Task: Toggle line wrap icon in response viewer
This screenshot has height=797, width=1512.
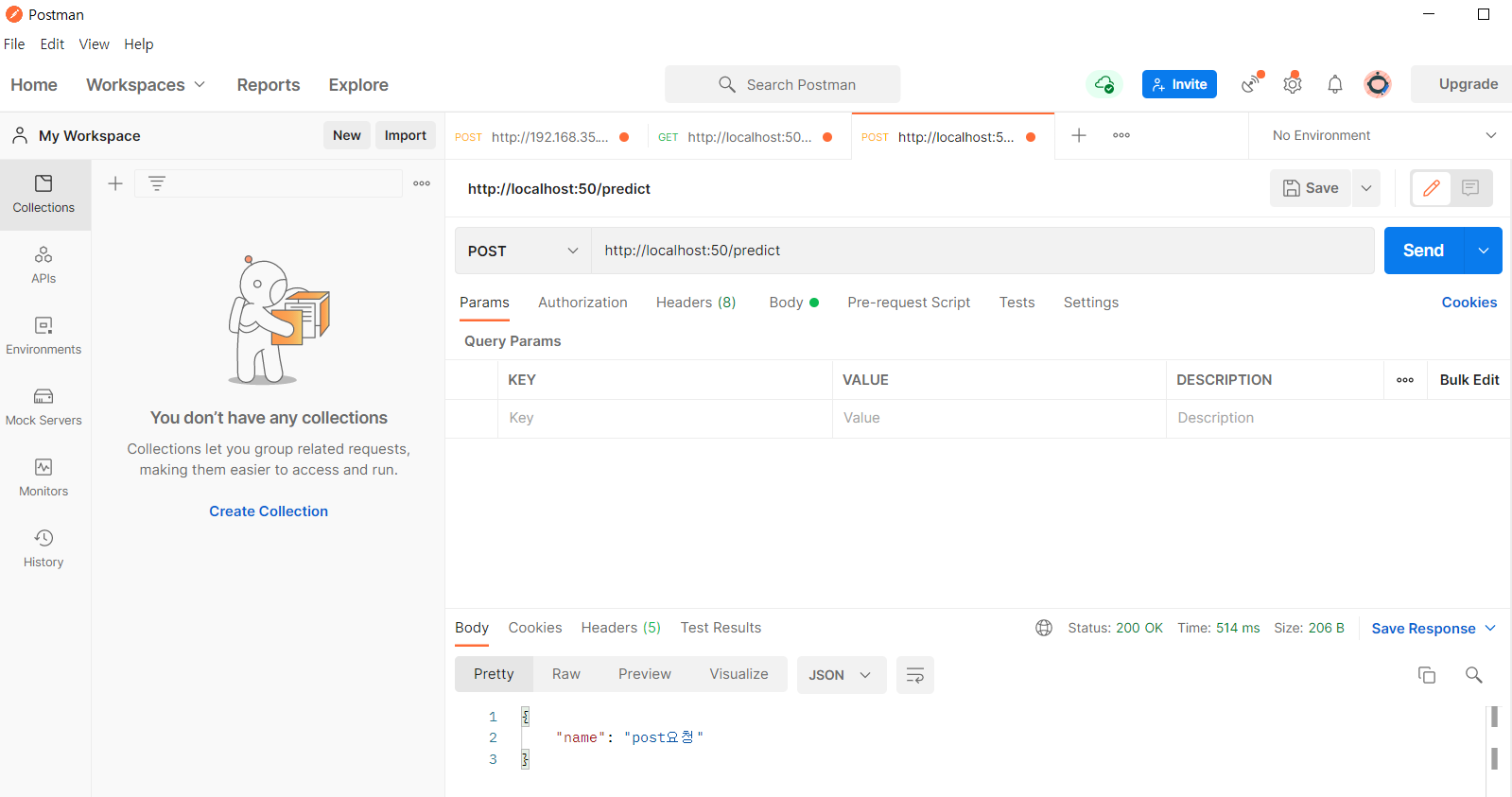Action: click(x=914, y=675)
